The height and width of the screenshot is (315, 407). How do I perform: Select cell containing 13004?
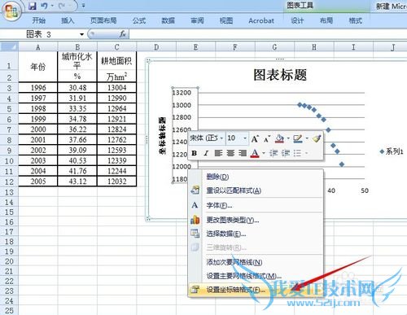117,88
